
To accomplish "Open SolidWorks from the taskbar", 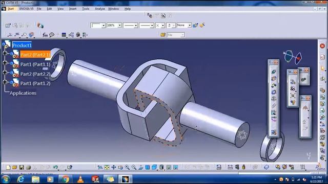I will pos(95,179).
